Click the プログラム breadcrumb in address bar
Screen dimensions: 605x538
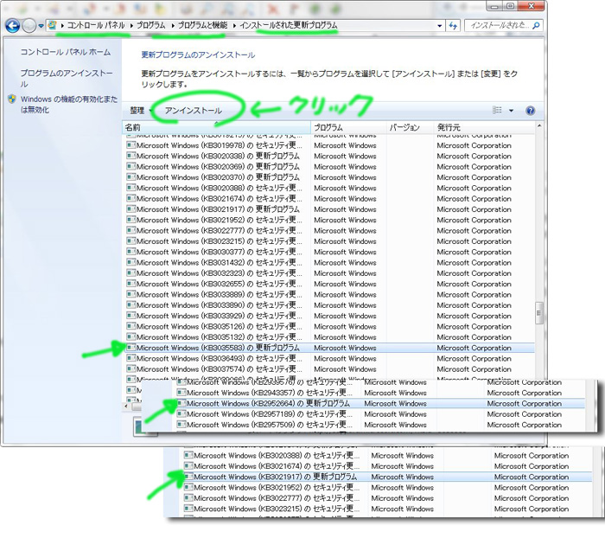point(150,26)
